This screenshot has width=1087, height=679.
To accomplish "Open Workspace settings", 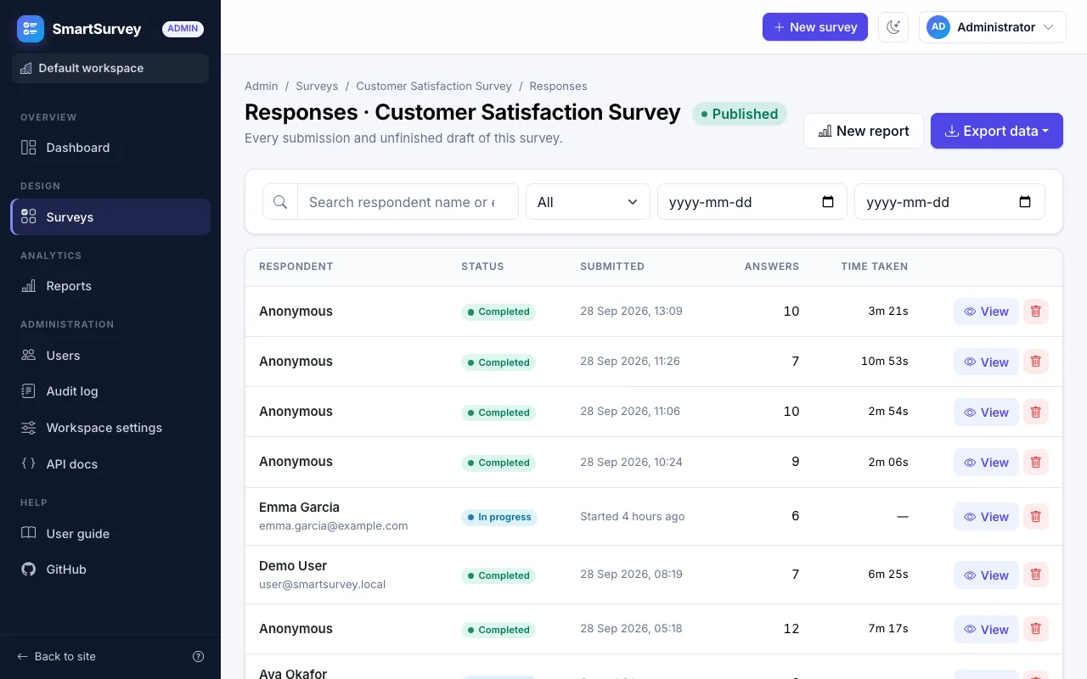I will (110, 428).
